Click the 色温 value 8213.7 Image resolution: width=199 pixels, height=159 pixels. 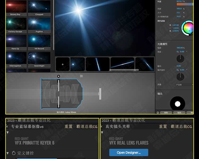click(x=180, y=1)
